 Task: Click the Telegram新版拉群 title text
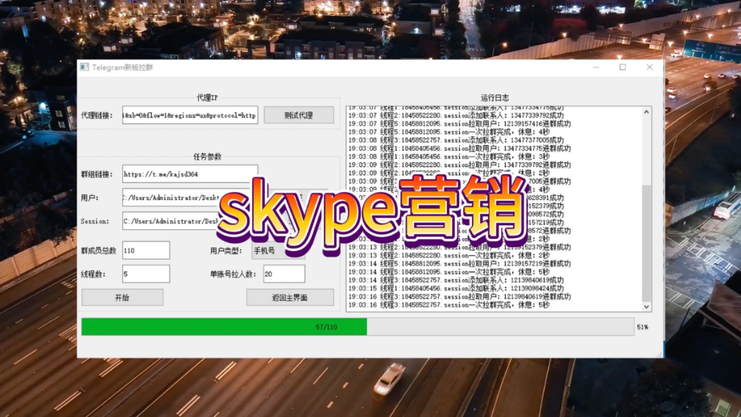[123, 68]
